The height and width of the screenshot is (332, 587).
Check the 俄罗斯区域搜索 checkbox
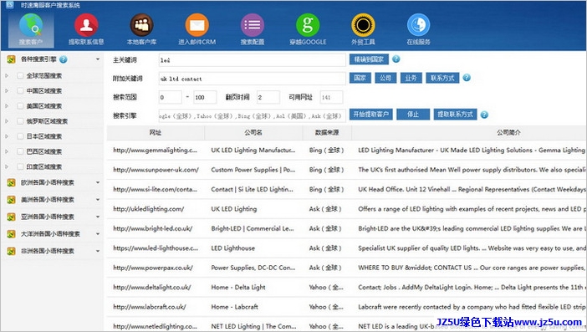point(20,121)
